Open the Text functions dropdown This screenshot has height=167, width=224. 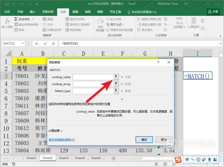tap(49, 24)
